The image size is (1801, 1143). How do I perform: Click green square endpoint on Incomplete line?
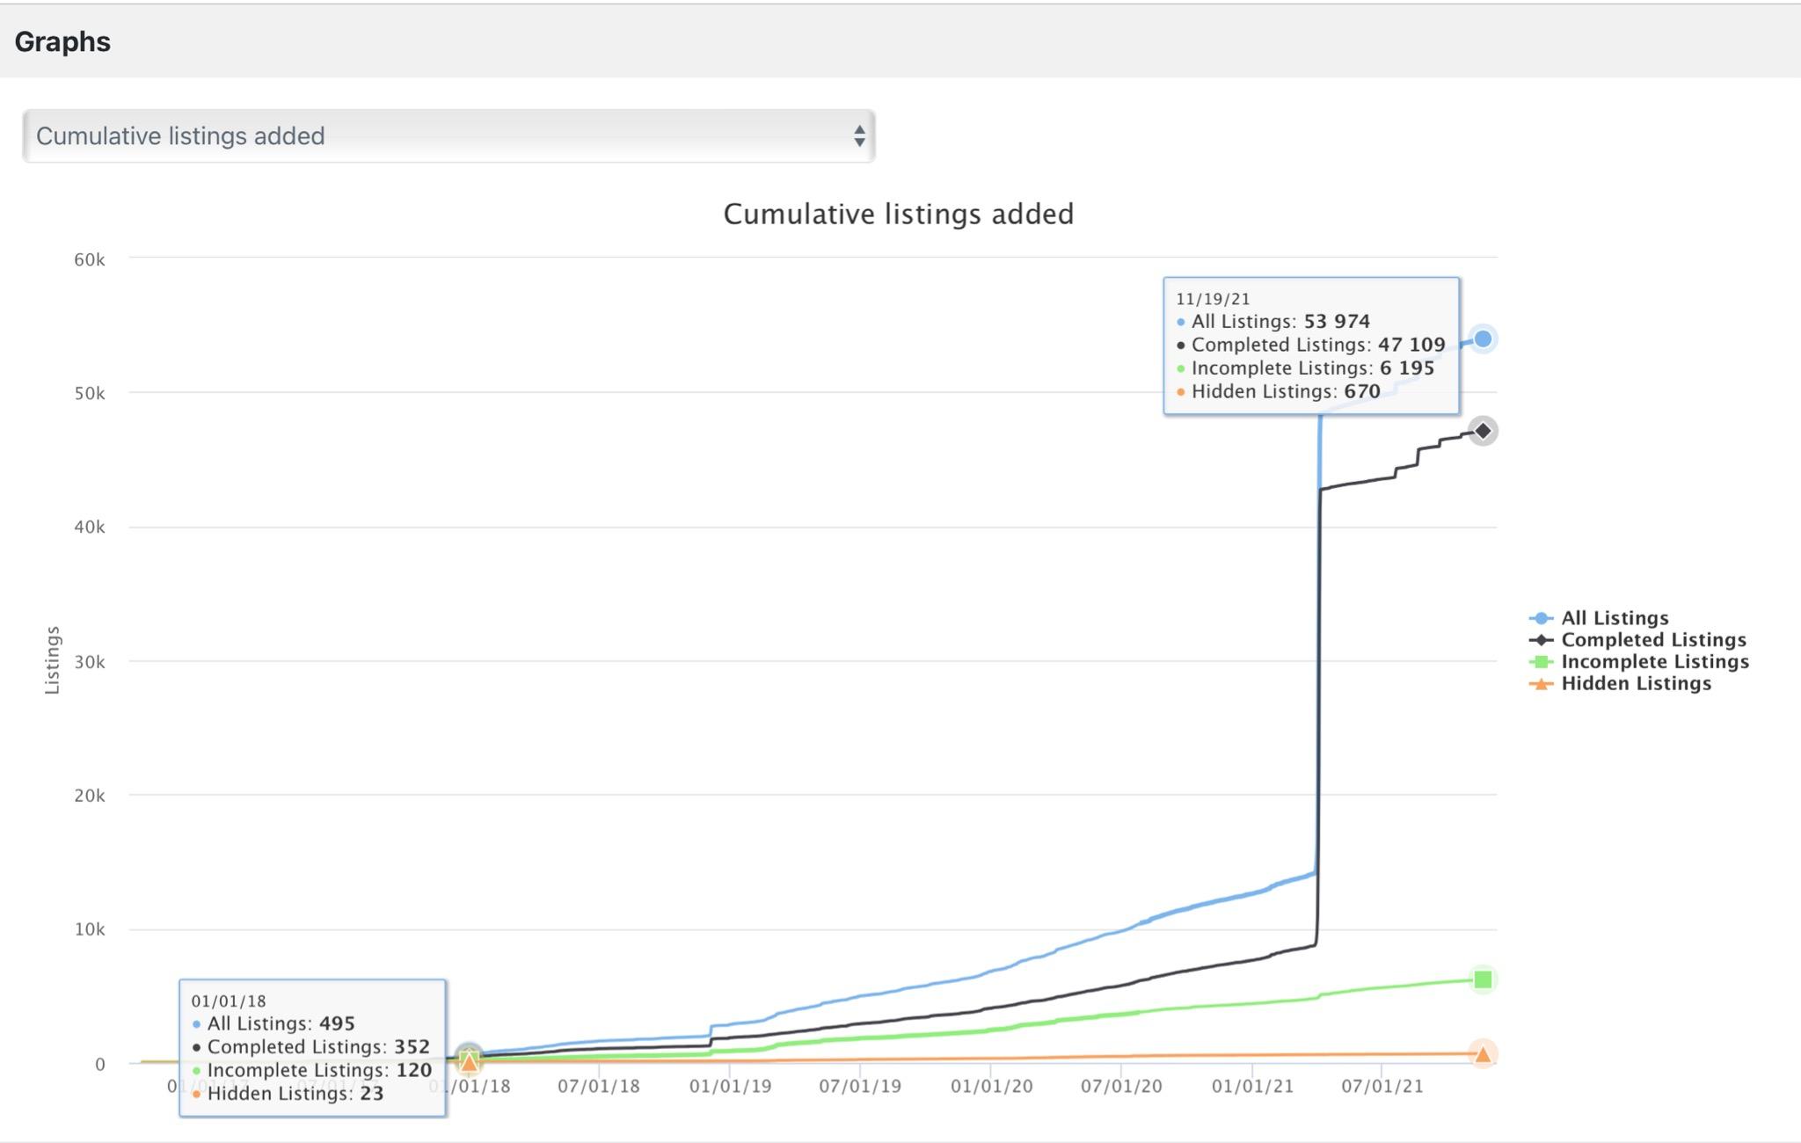point(1483,979)
